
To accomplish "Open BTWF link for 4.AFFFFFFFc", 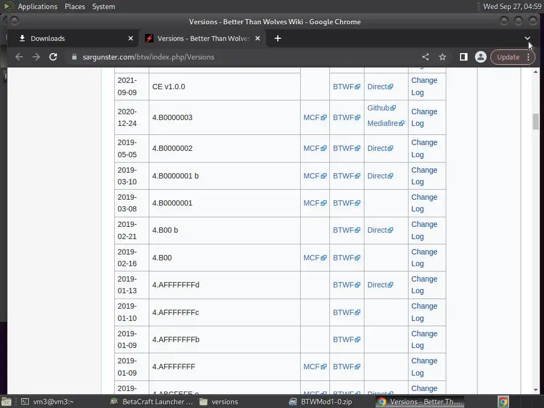I will click(346, 312).
